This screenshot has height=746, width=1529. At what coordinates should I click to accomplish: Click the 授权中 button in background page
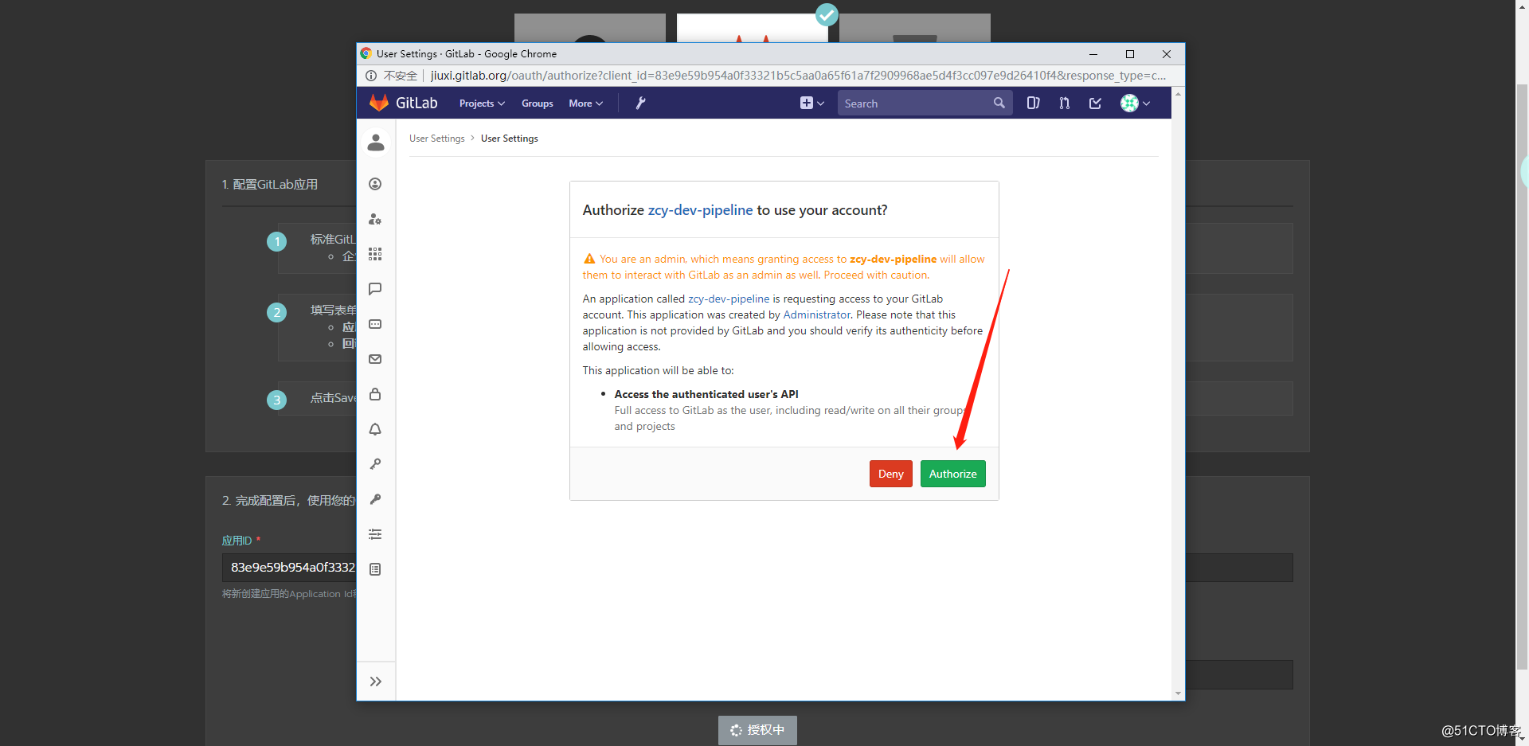point(757,730)
